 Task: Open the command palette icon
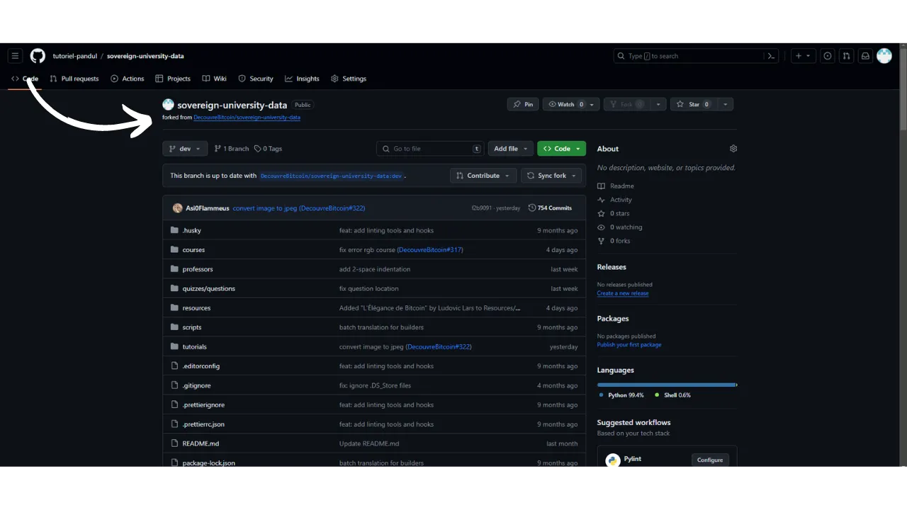coord(772,56)
